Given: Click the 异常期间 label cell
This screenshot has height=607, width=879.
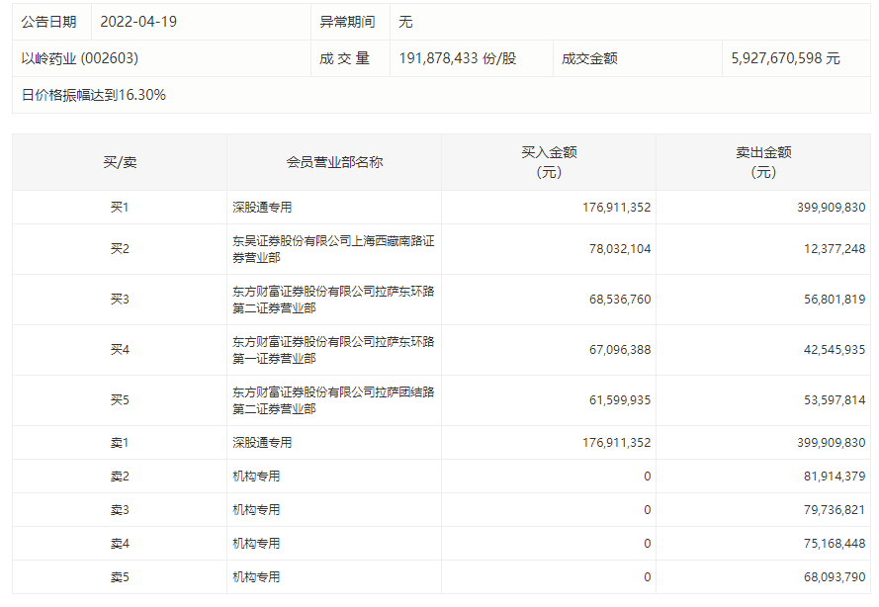Looking at the screenshot, I should 346,21.
